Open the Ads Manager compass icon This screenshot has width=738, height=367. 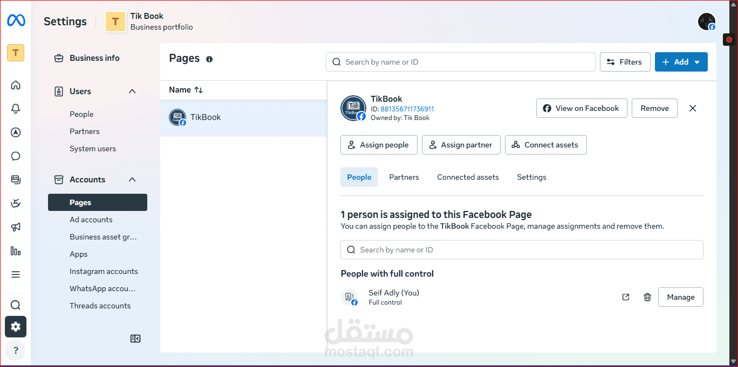pos(16,132)
